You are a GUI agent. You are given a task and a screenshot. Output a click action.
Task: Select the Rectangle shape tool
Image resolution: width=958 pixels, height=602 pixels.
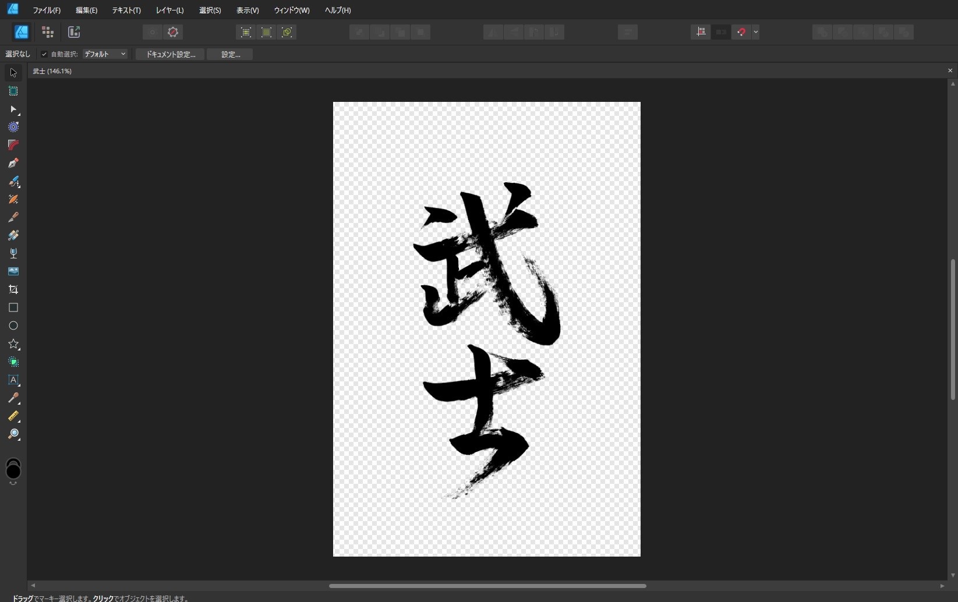13,307
